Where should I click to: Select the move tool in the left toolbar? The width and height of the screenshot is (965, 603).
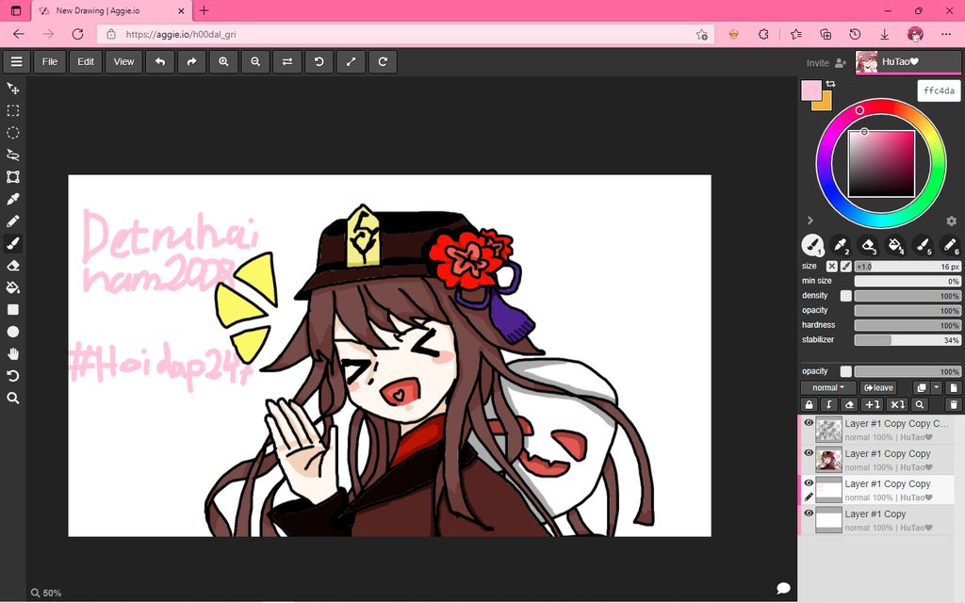(13, 89)
